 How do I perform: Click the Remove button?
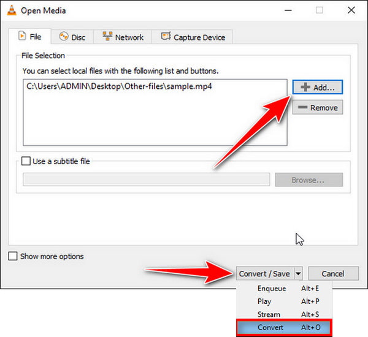pos(318,107)
